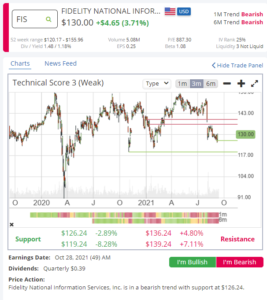This screenshot has width=267, height=300.
Task: Select the 6m chart range
Action: click(x=211, y=84)
